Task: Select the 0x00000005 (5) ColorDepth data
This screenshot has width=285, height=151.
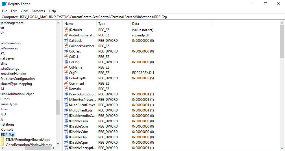Action: pos(143,78)
